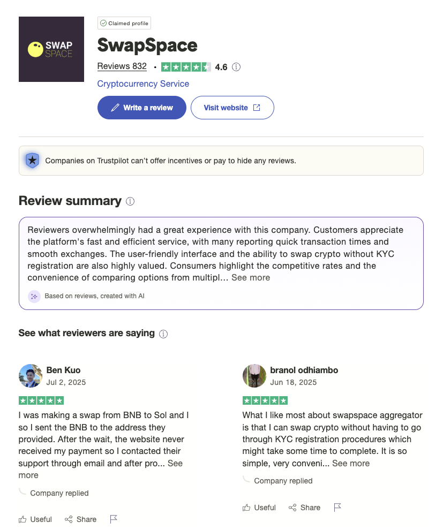Screen dimensions: 443x530
Task: Open the Reviews 832 link
Action: [122, 66]
